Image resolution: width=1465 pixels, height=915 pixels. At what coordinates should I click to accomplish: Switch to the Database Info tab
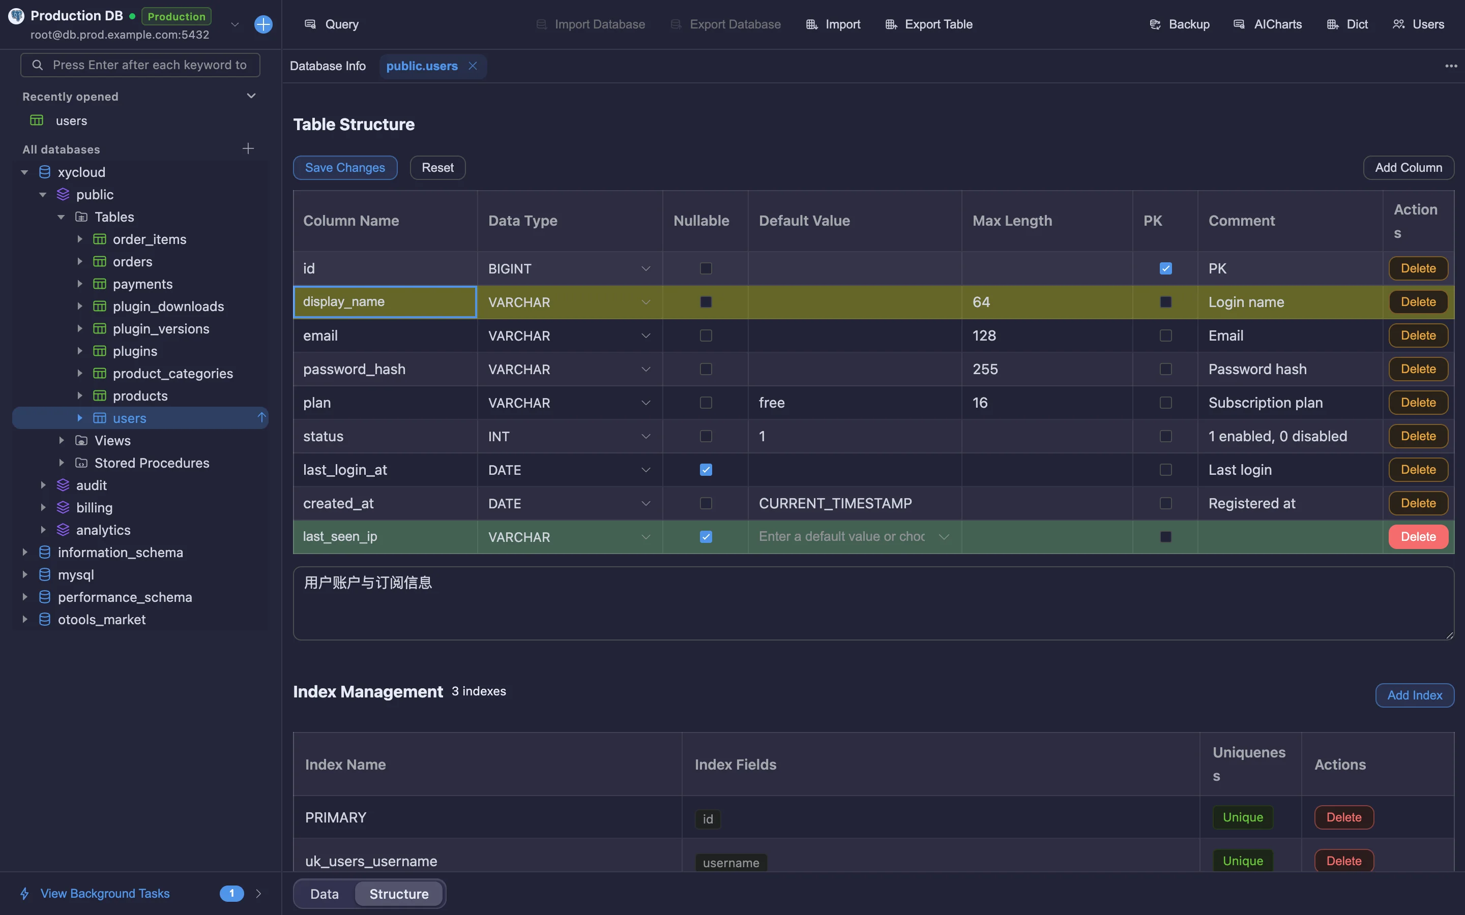[x=328, y=66]
